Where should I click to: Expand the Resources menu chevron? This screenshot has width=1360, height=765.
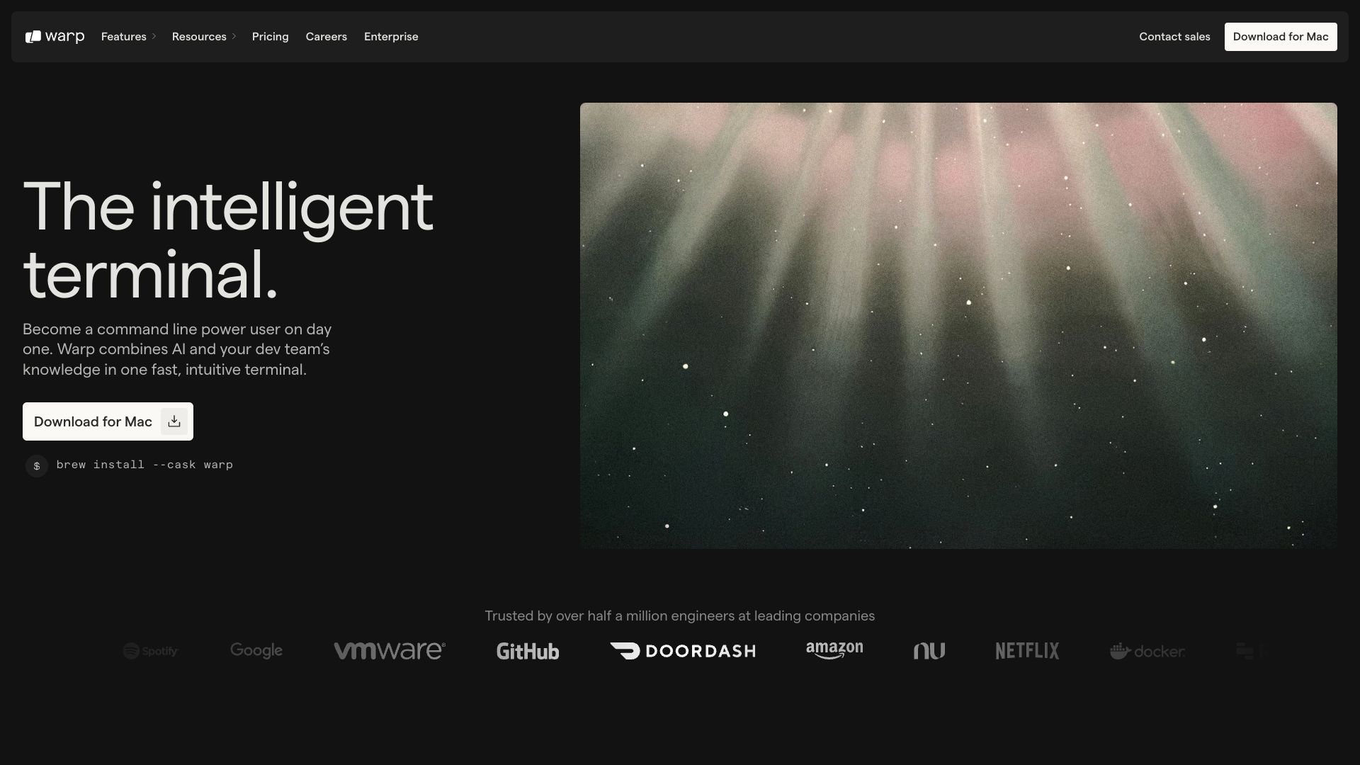tap(234, 37)
